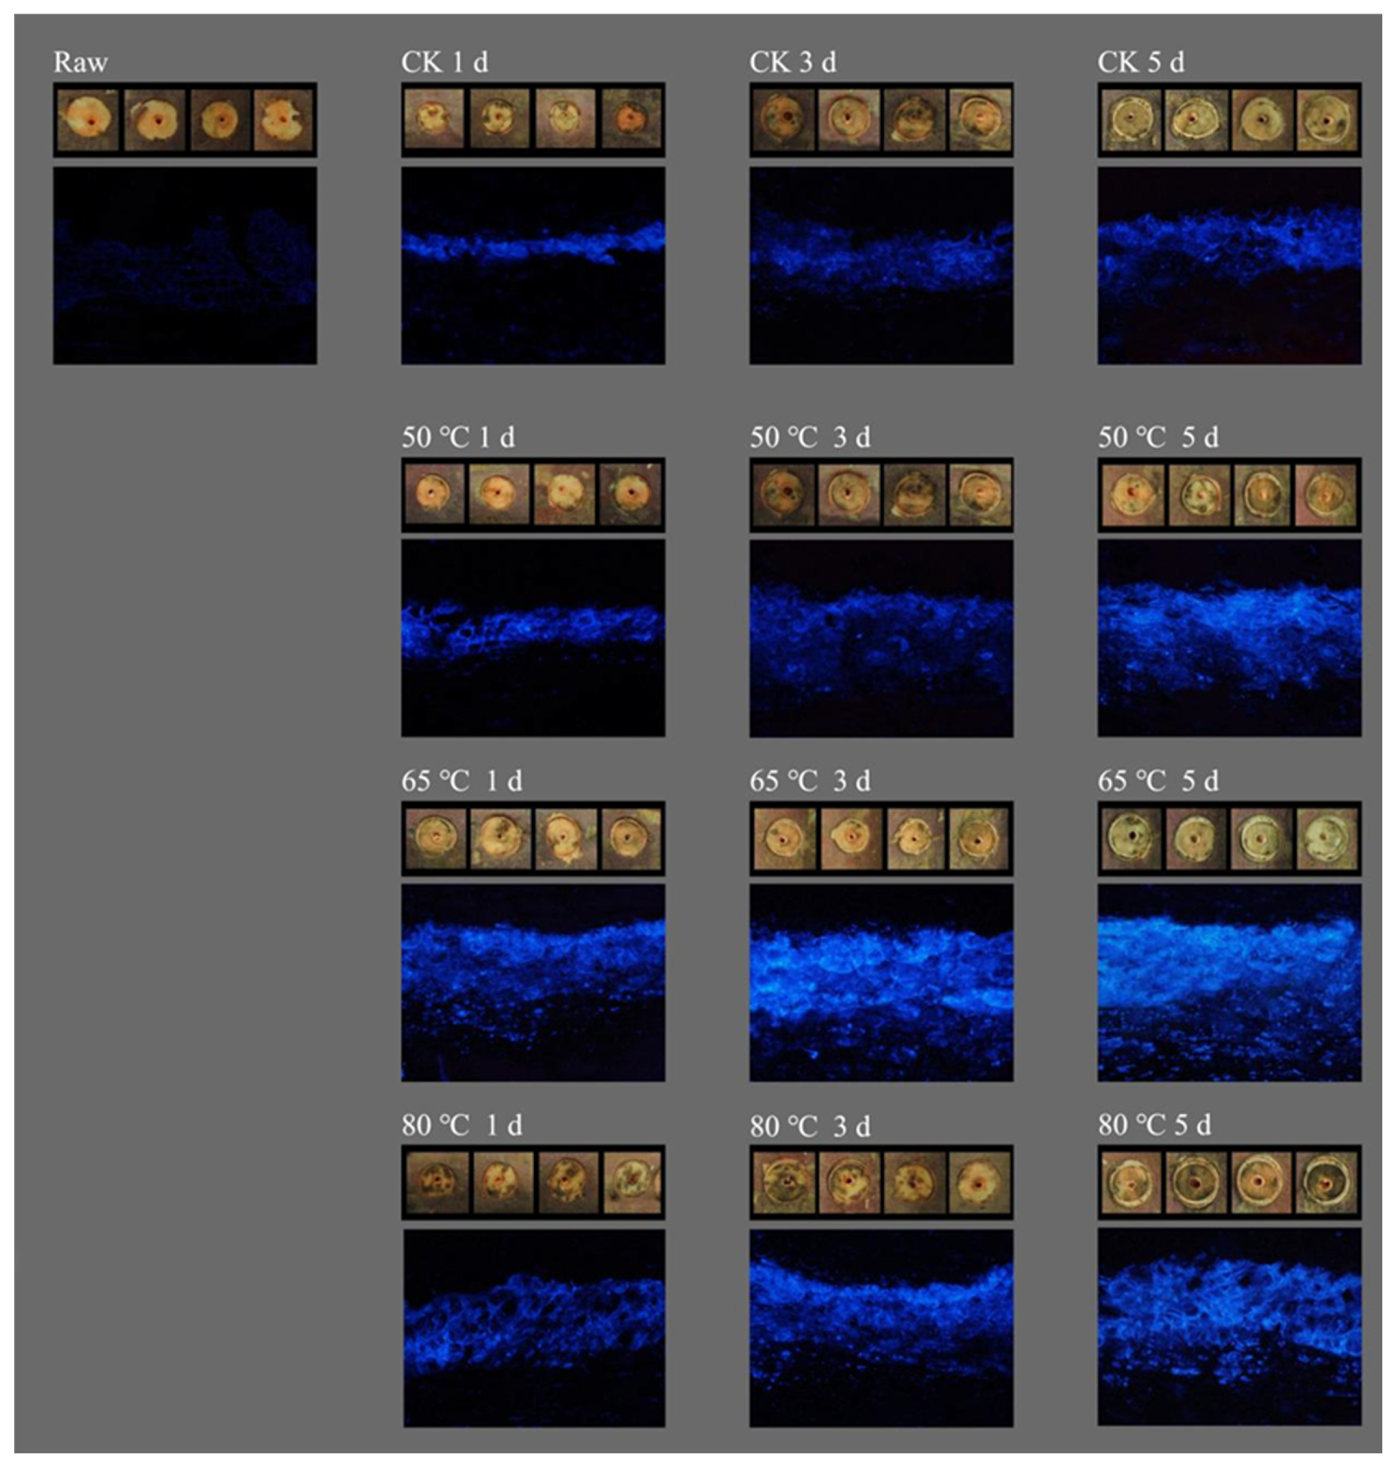The height and width of the screenshot is (1466, 1393).
Task: Select first tuber photo in 65 °C 1 d strip
Action: point(436,838)
